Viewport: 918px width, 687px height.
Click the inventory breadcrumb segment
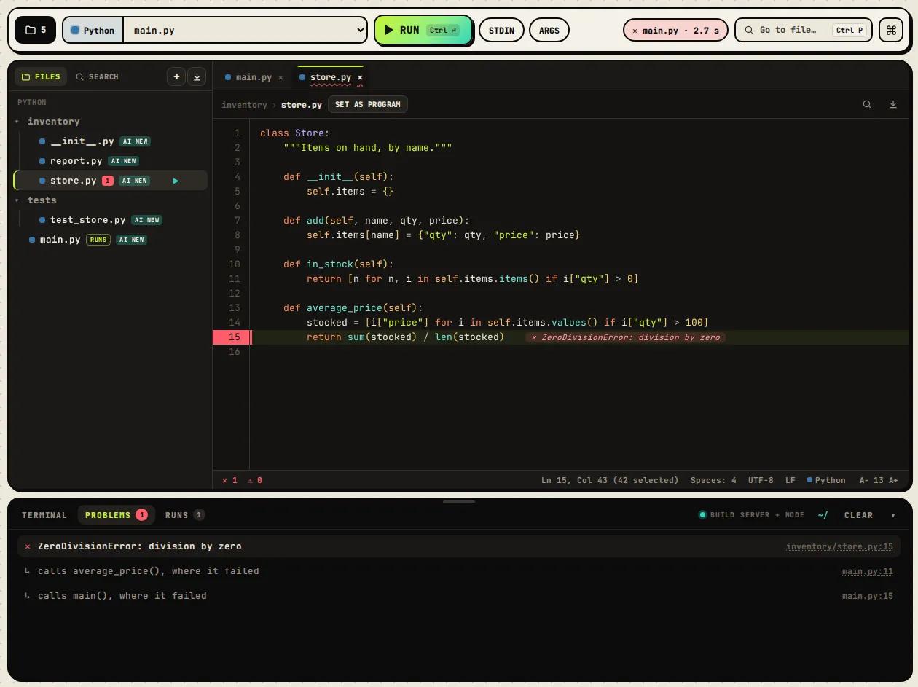[244, 105]
